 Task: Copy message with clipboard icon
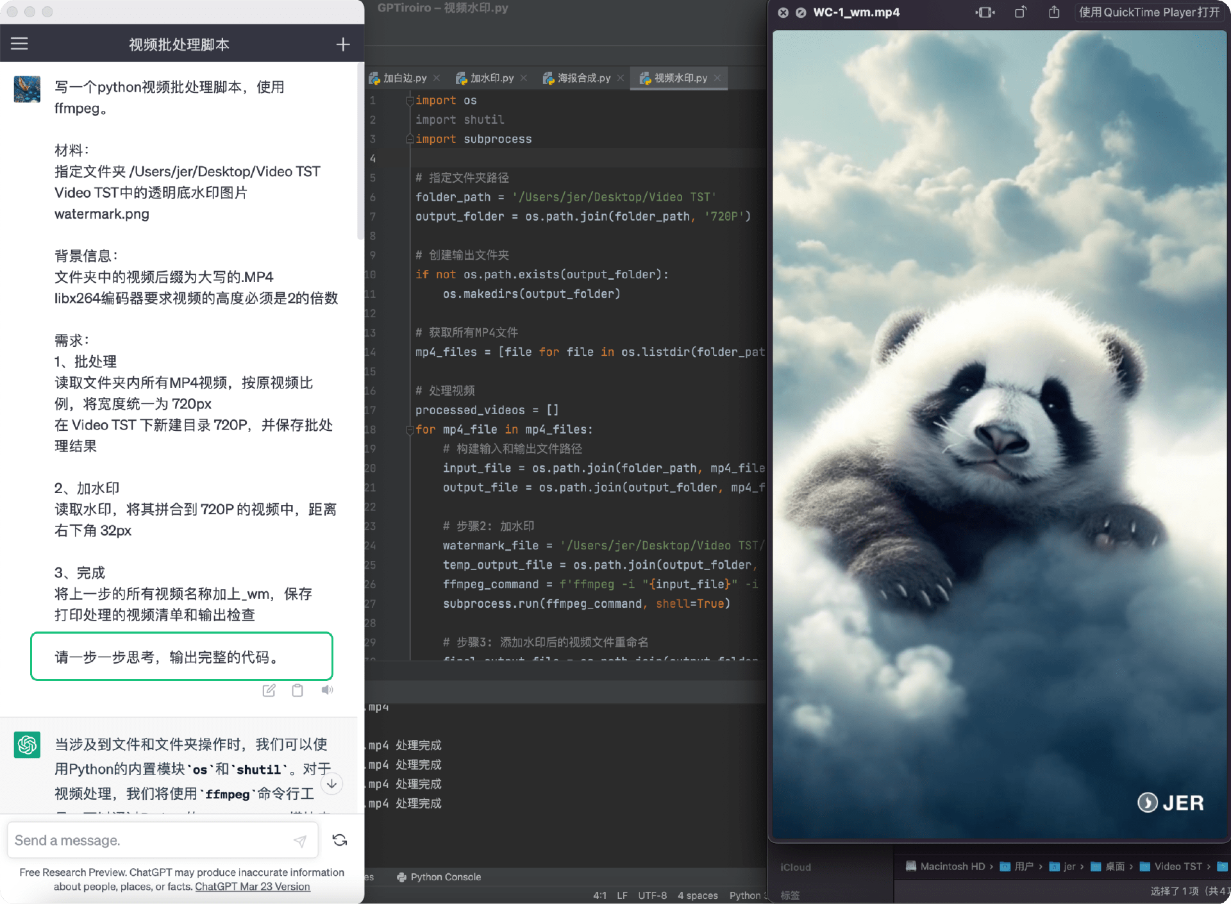(x=297, y=691)
